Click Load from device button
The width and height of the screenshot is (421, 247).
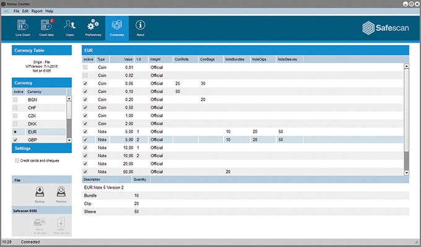click(61, 225)
